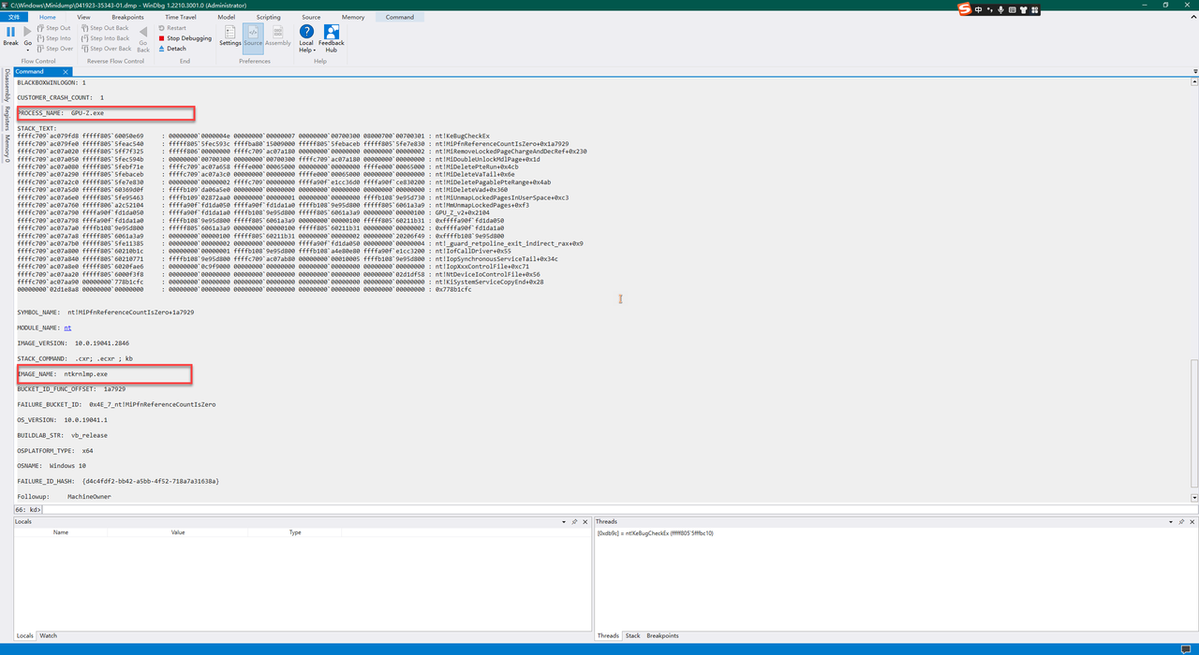This screenshot has height=655, width=1199.
Task: Collapse the ribbon with the chevron
Action: (1193, 17)
